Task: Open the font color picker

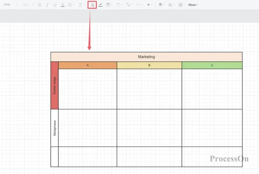Action: [63, 5]
